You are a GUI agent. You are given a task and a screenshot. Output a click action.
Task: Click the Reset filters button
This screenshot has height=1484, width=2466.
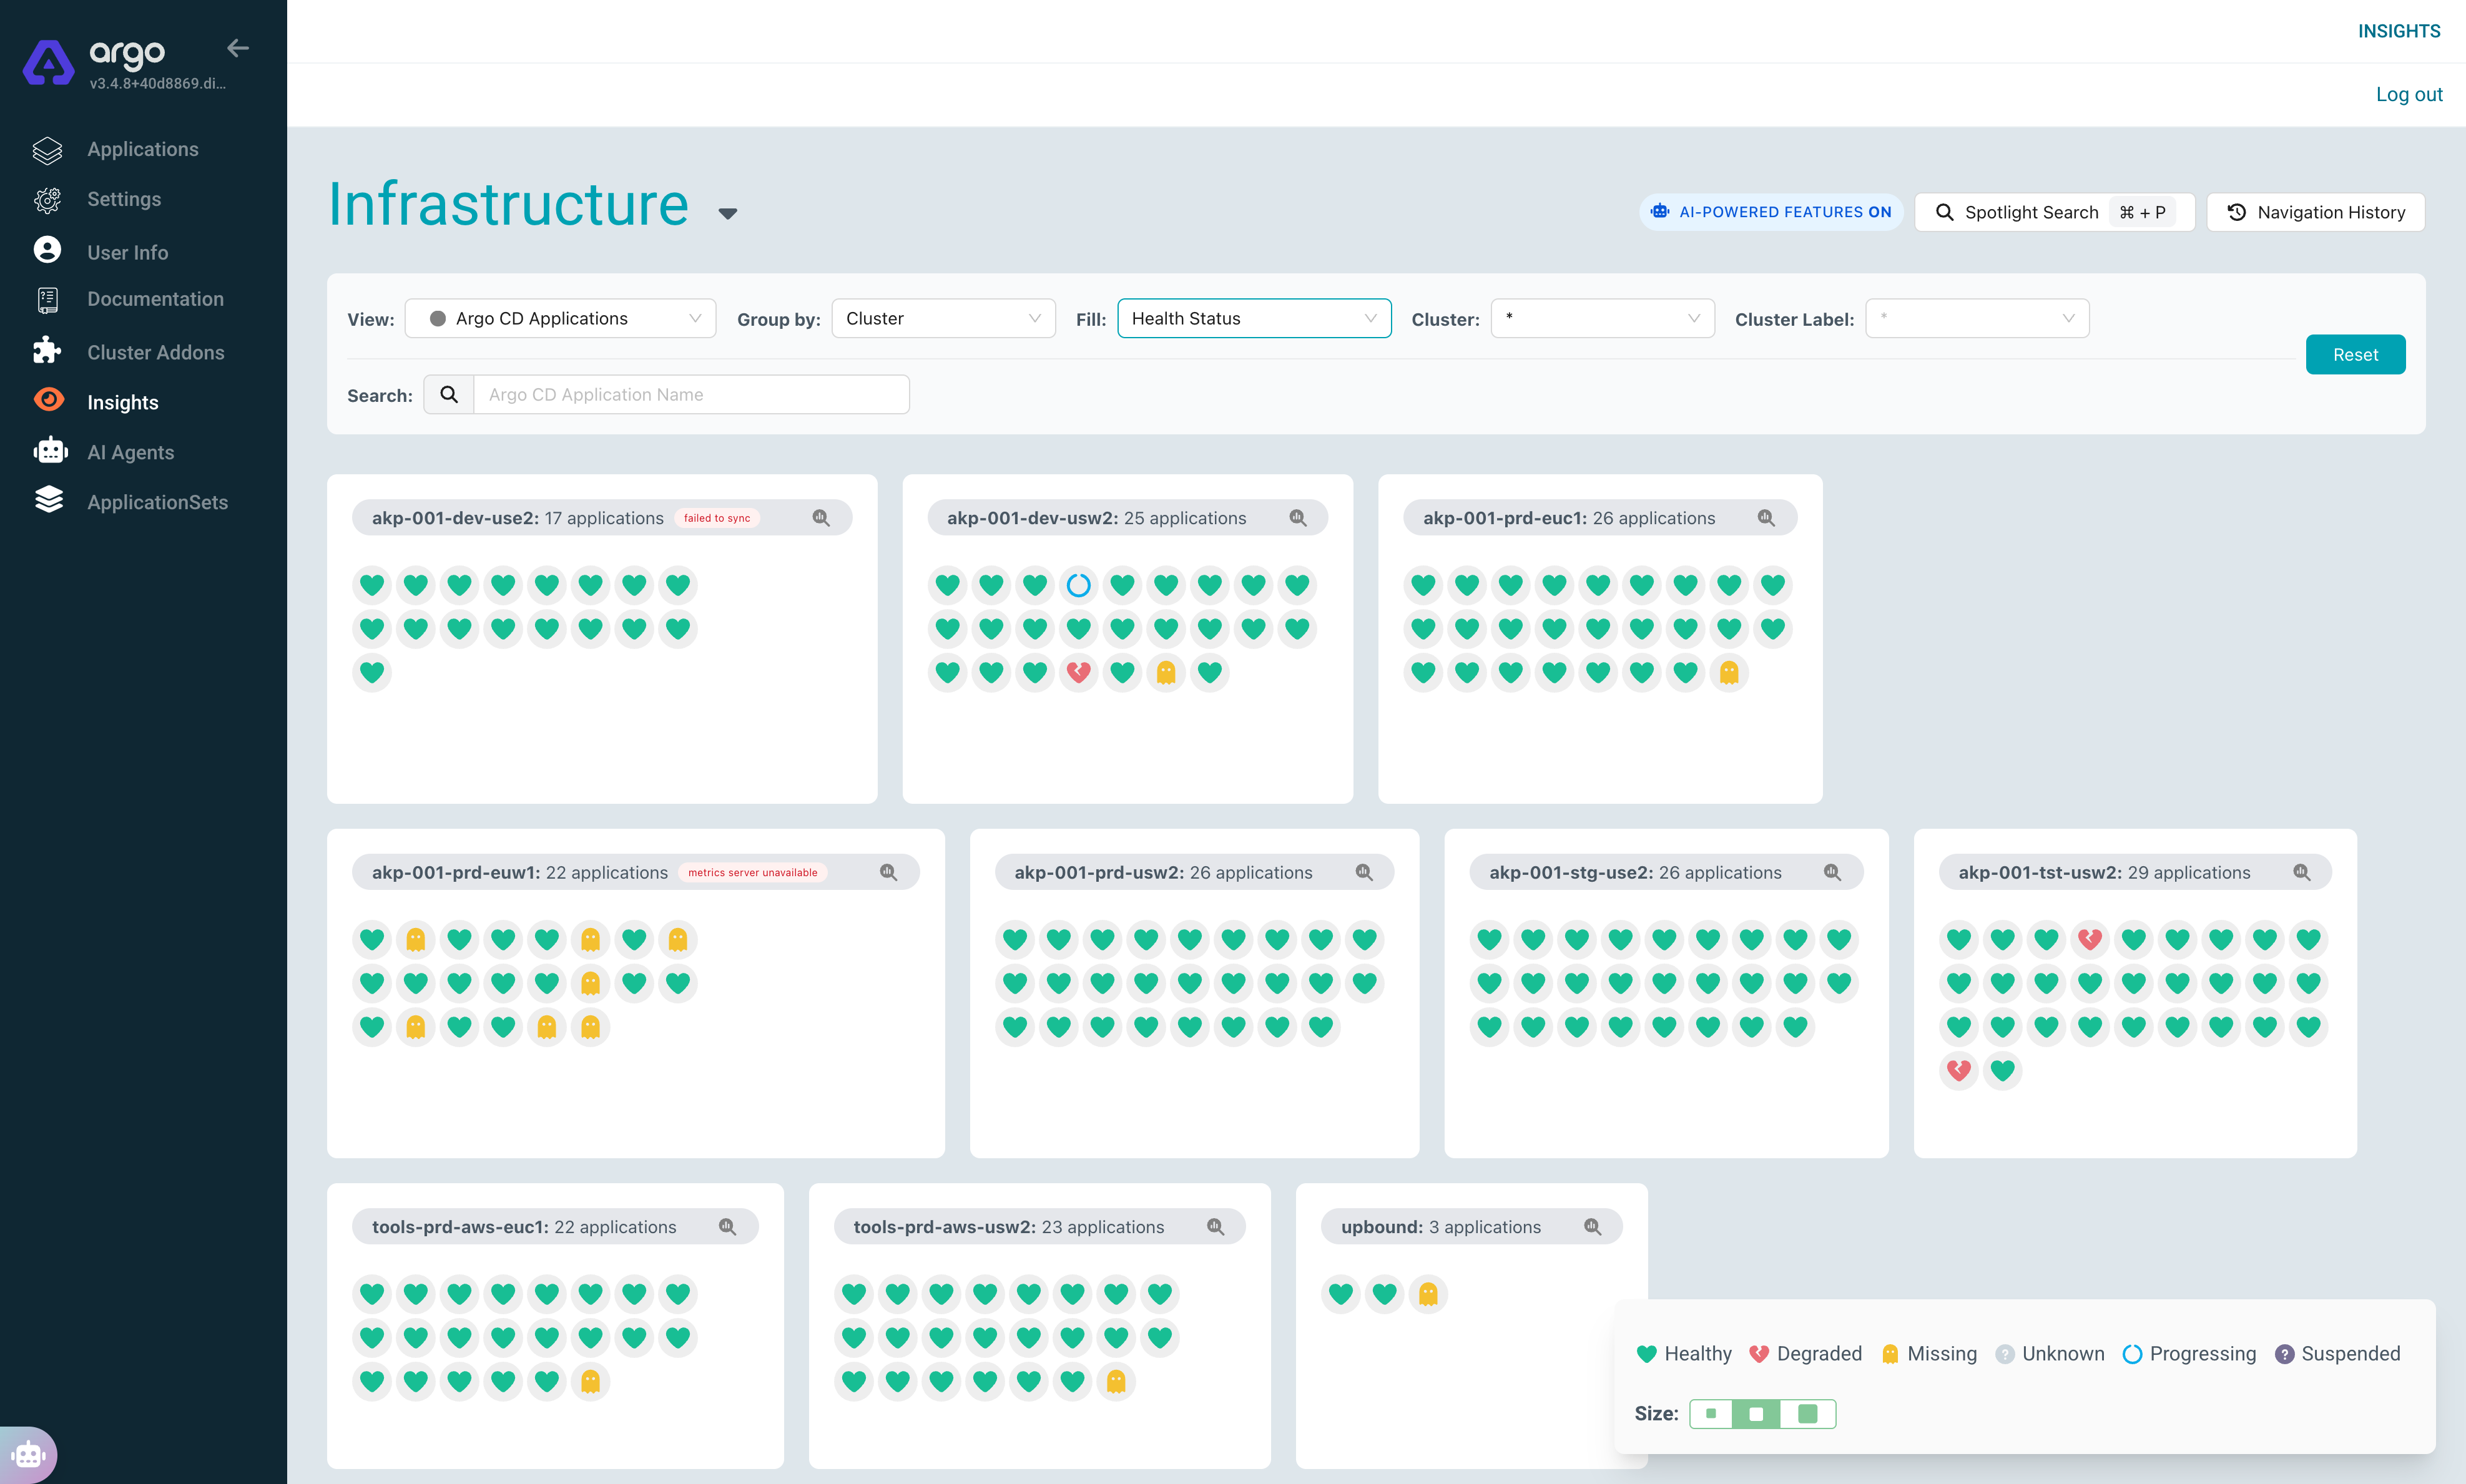pyautogui.click(x=2355, y=355)
